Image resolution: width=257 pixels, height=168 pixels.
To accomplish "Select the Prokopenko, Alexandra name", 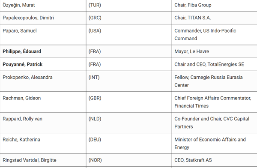I will tap(27, 77).
